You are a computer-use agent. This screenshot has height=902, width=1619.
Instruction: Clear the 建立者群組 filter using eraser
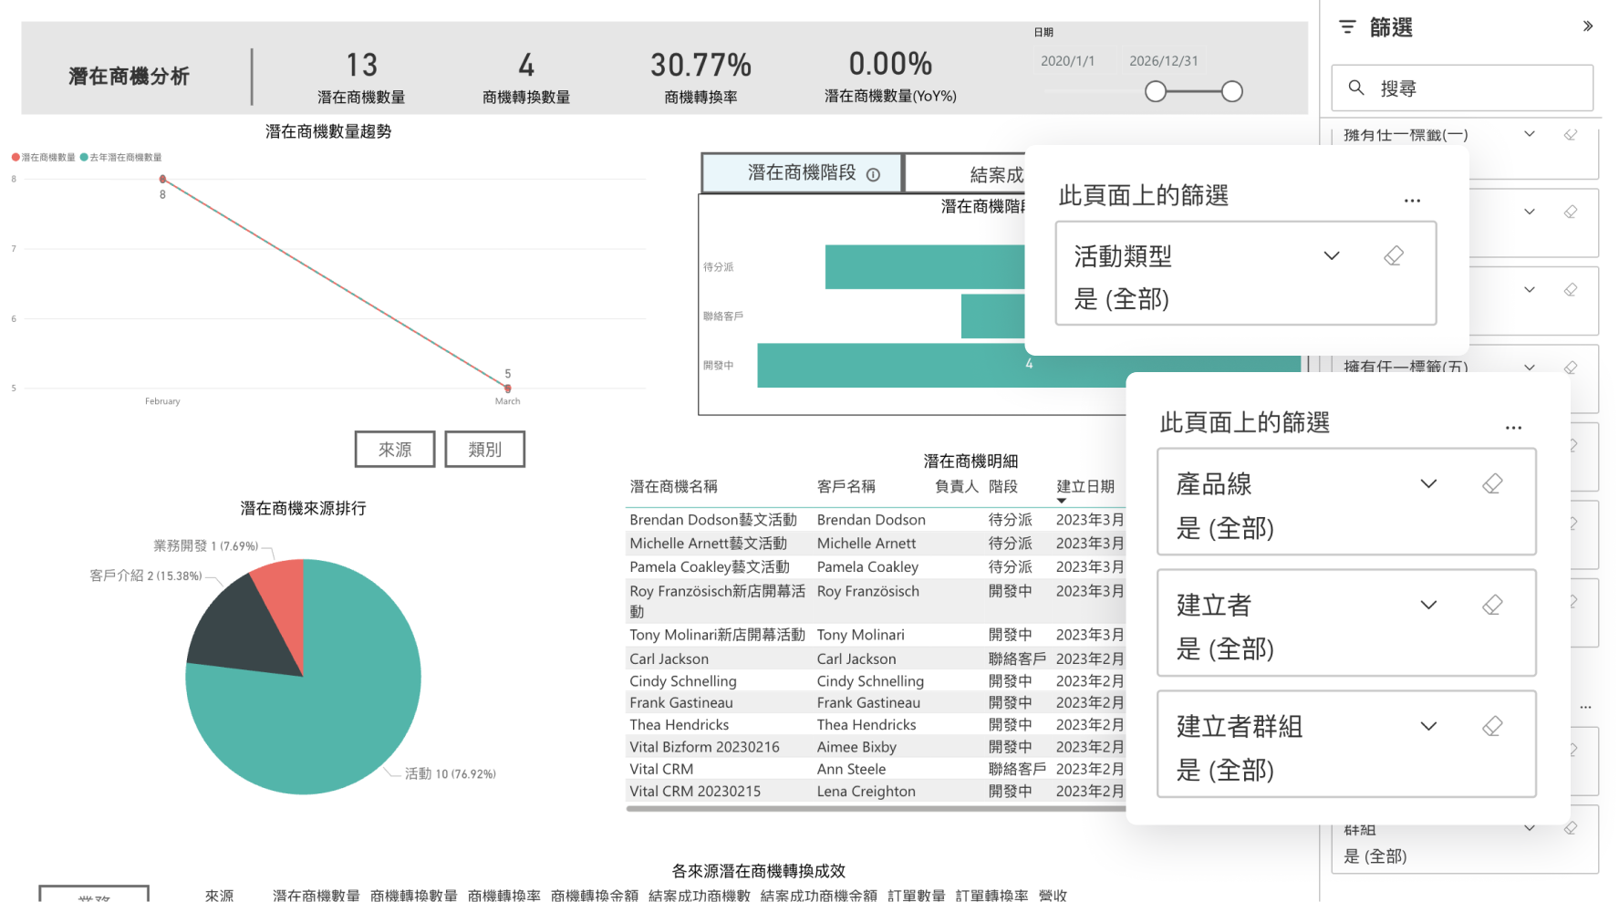pyautogui.click(x=1492, y=726)
